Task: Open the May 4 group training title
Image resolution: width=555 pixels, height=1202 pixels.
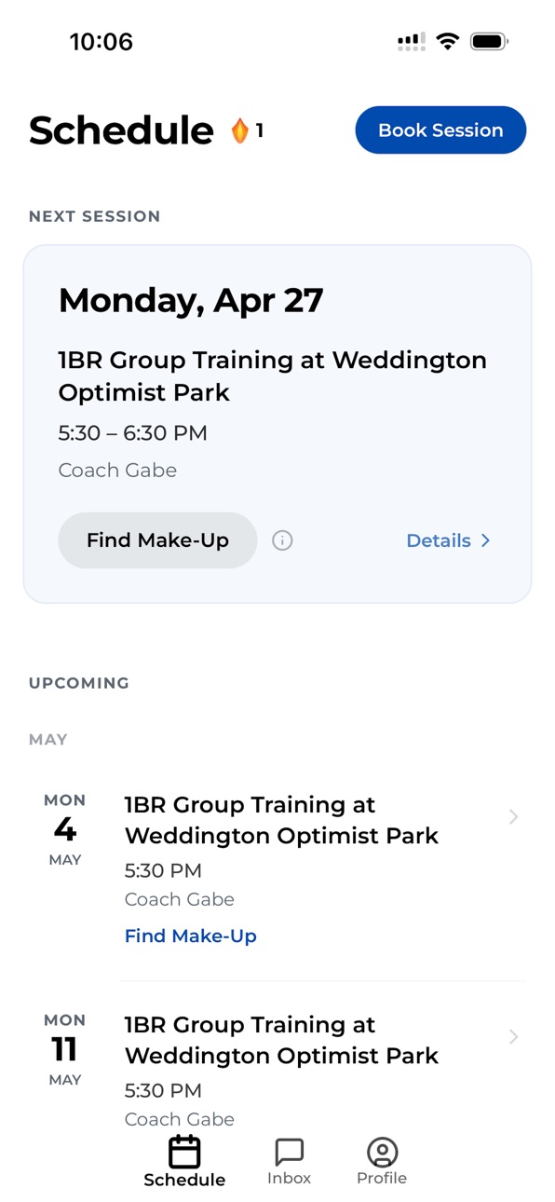Action: pos(281,820)
